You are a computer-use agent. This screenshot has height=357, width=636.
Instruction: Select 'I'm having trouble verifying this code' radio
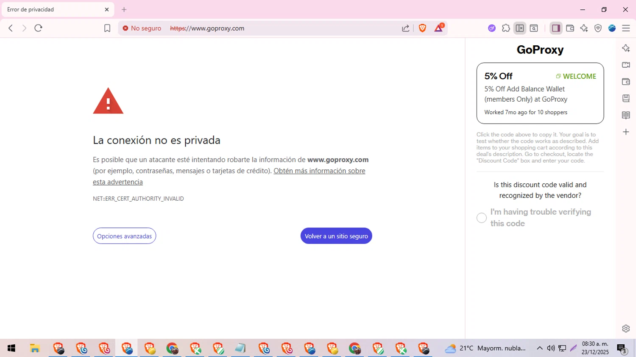pos(482,218)
